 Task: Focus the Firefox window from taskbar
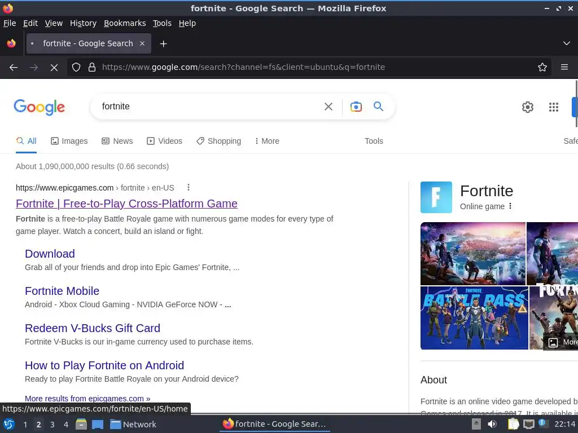[x=275, y=424]
